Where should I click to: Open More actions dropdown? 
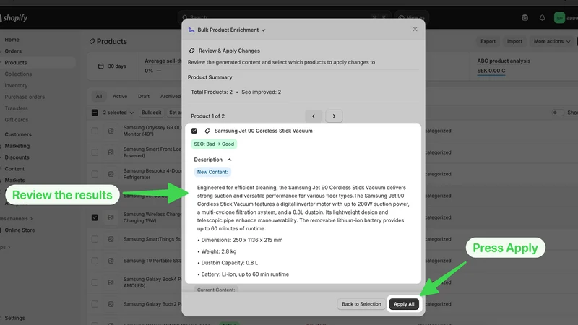tap(552, 41)
